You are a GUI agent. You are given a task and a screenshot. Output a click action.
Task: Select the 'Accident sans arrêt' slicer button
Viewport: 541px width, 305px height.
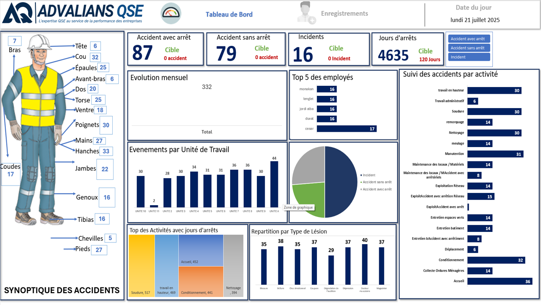click(x=469, y=48)
